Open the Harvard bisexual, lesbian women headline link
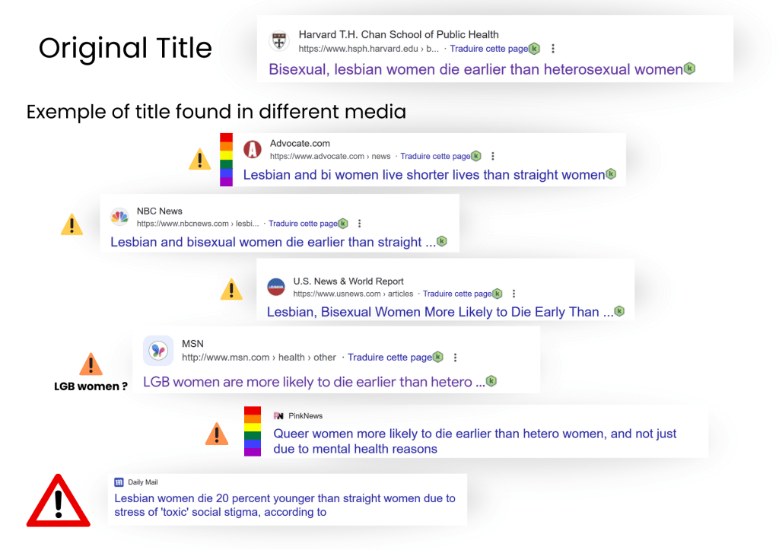 click(x=475, y=69)
